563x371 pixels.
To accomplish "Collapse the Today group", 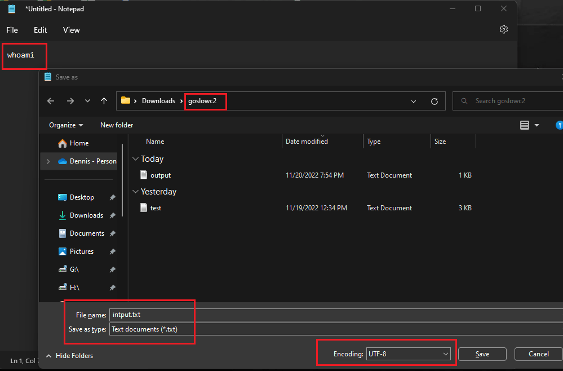I will tap(135, 159).
